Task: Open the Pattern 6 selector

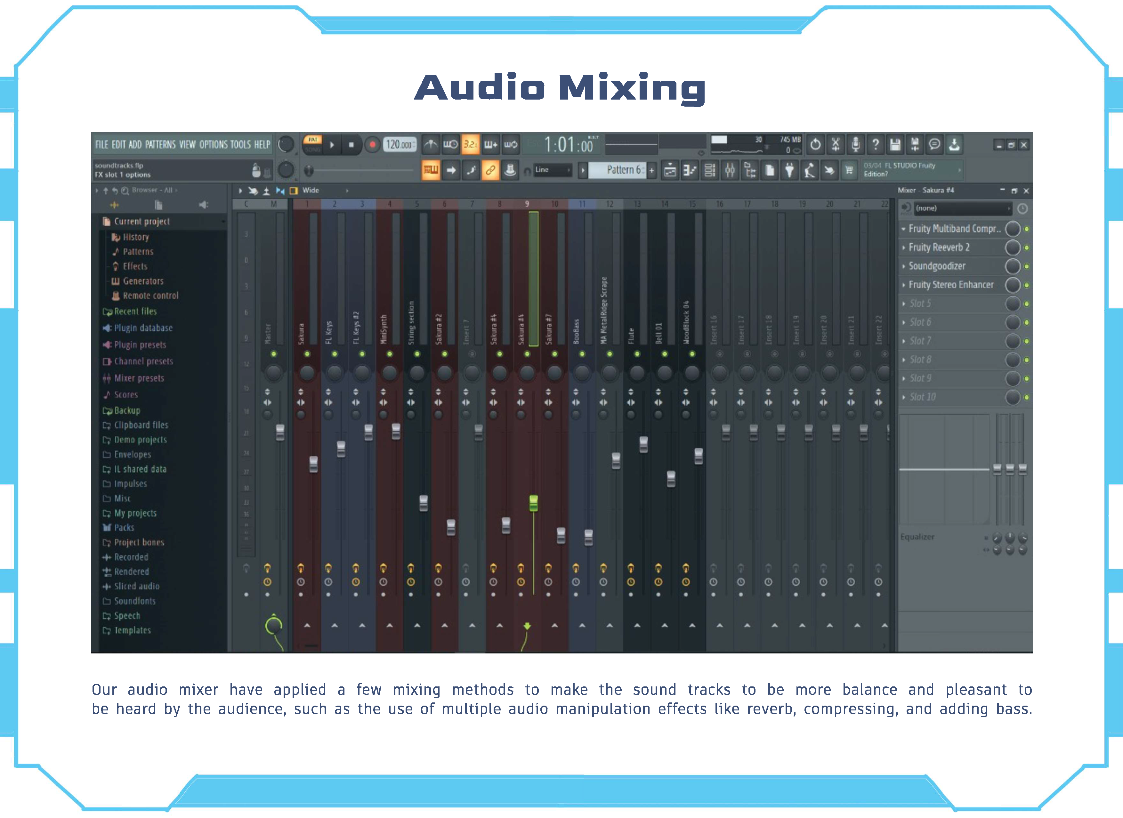Action: 618,170
